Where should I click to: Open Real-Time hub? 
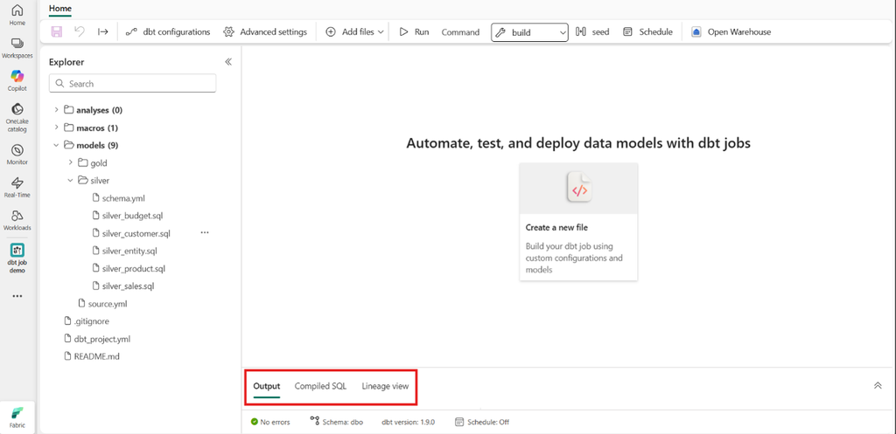(x=17, y=187)
